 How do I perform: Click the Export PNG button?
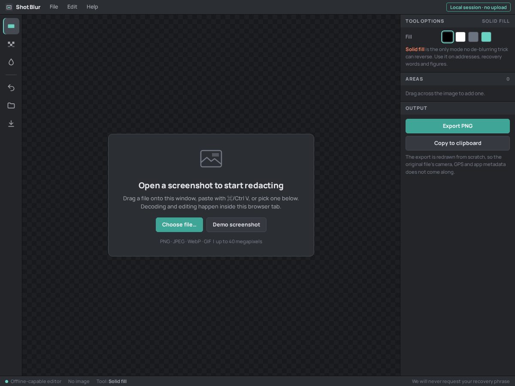point(457,126)
